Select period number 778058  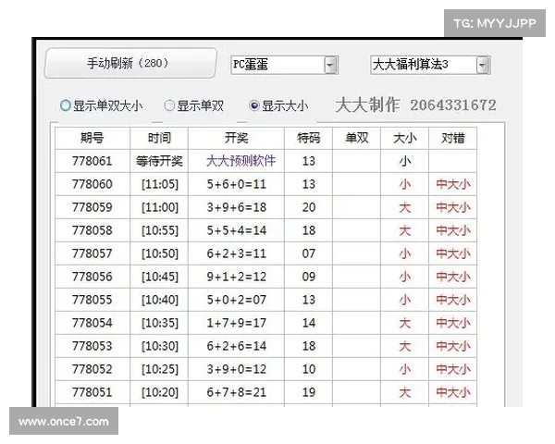[92, 230]
